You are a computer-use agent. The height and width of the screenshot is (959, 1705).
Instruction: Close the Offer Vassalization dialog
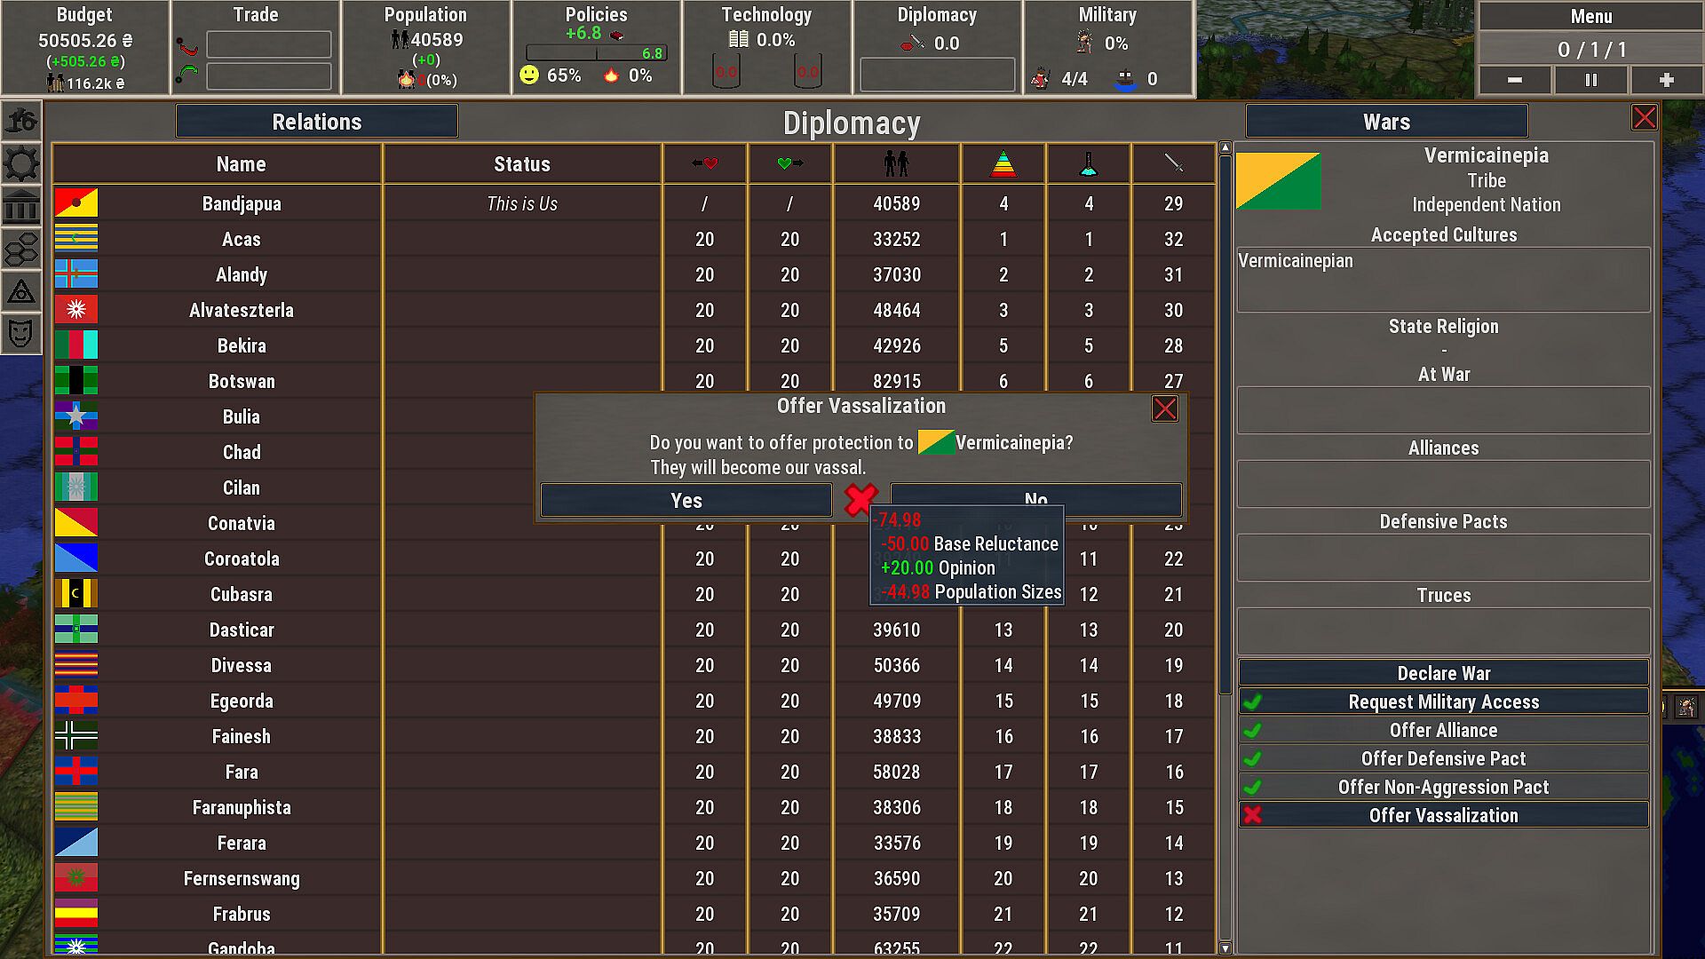[1164, 408]
